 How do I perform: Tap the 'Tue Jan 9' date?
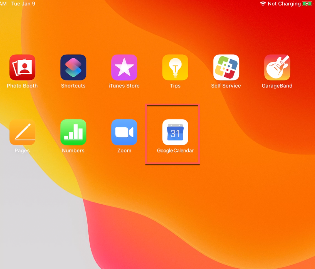(x=23, y=4)
